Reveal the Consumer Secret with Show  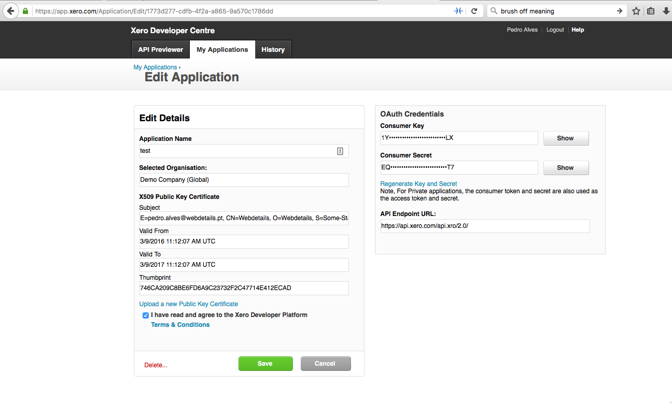[x=565, y=168]
